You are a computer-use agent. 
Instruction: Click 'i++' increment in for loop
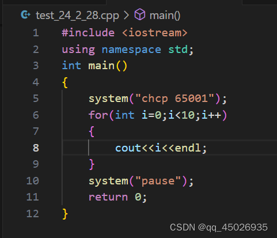211,115
